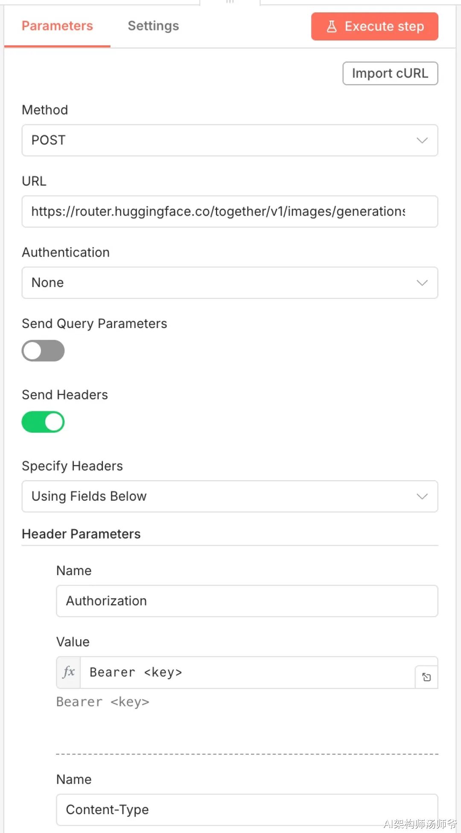Focus the Authorization header name field
Viewport: 461px width, 833px height.
point(247,601)
